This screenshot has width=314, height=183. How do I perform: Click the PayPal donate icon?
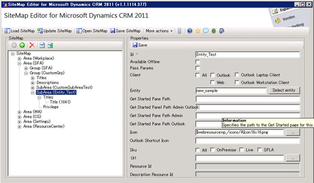(221, 31)
